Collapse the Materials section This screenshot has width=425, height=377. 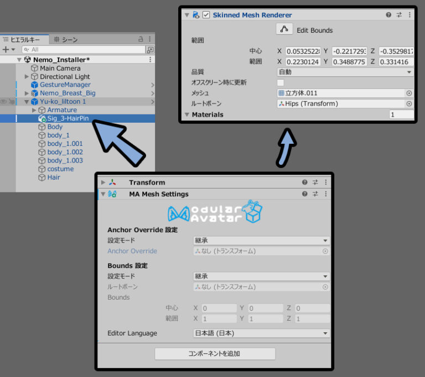click(x=187, y=114)
